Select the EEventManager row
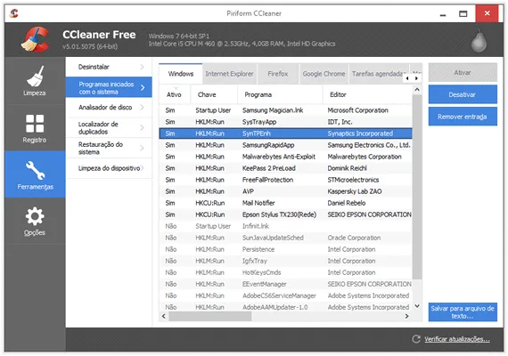This screenshot has width=508, height=356. [x=286, y=284]
